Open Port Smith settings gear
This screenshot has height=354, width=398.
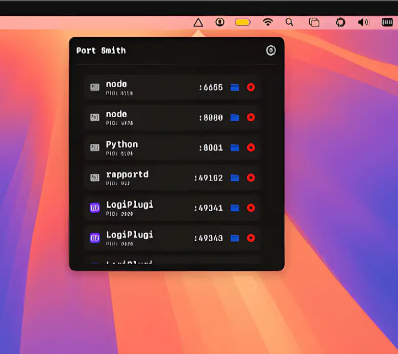[x=271, y=50]
